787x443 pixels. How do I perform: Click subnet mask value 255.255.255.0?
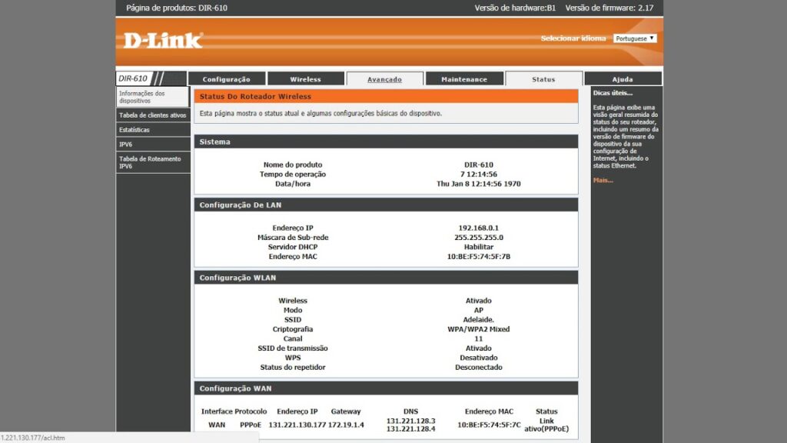pos(478,238)
